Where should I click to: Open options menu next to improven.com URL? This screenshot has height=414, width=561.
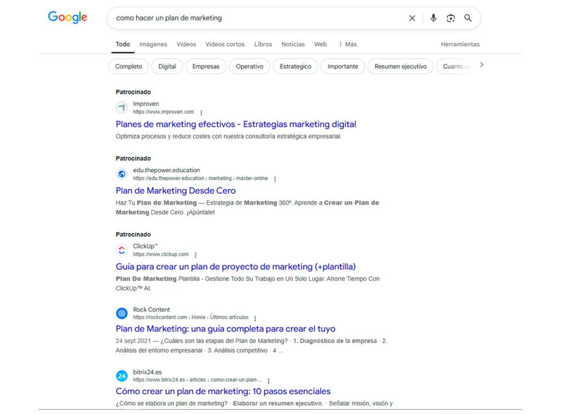pyautogui.click(x=201, y=112)
